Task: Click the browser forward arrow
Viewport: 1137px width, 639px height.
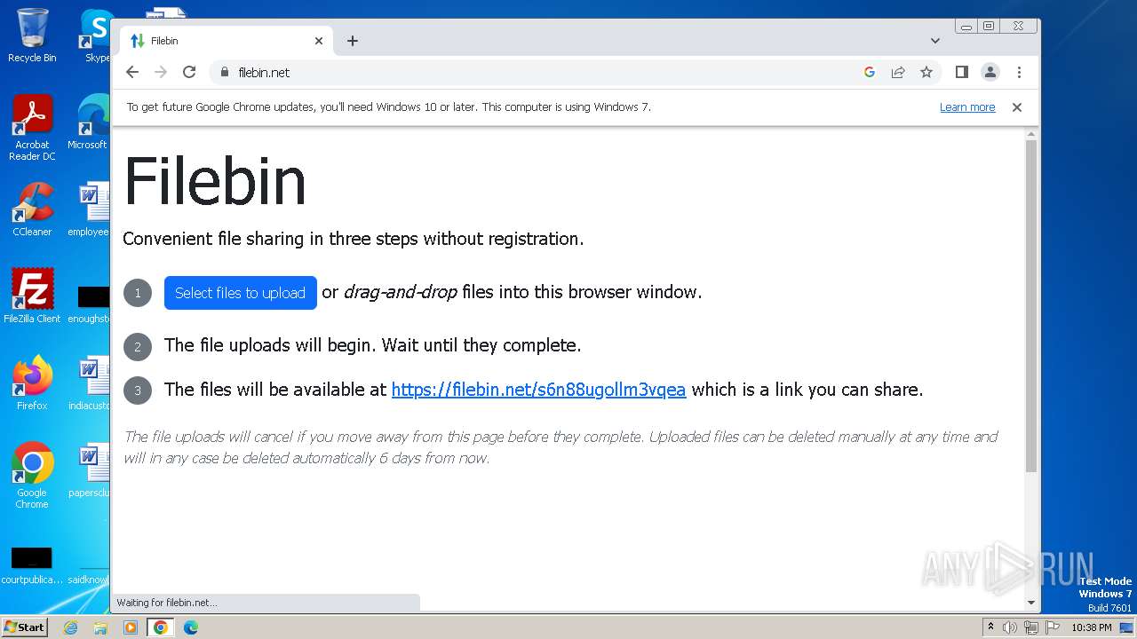Action: [x=161, y=73]
